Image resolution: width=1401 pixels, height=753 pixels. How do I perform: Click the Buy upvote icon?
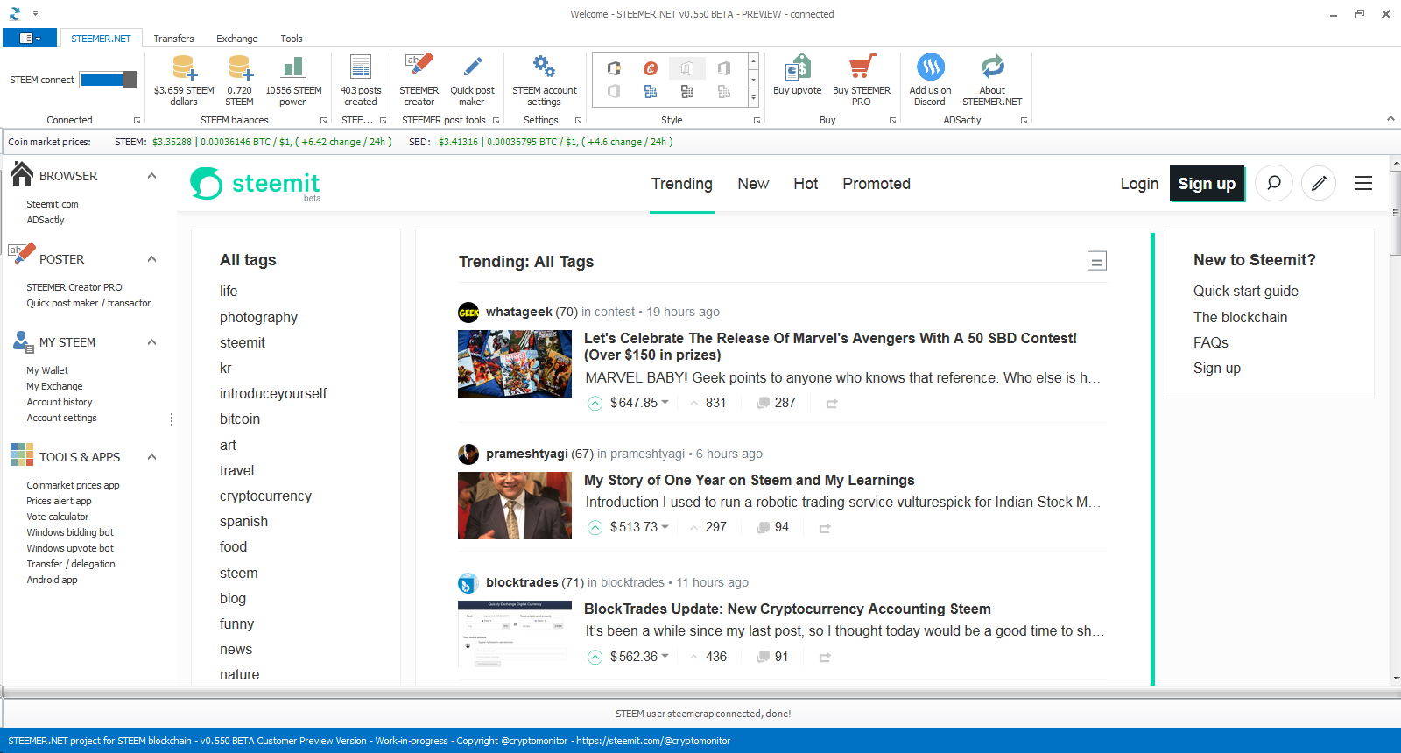[x=798, y=67]
